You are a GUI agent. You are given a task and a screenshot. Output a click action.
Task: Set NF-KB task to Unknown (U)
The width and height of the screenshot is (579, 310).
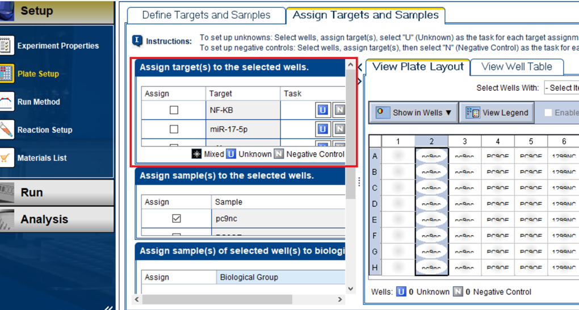tap(323, 110)
